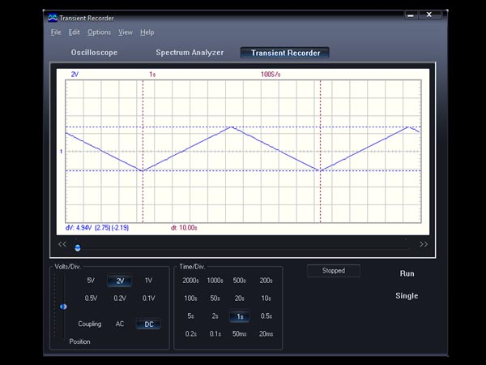Image resolution: width=486 pixels, height=365 pixels.
Task: Open the Options menu
Action: coord(99,32)
